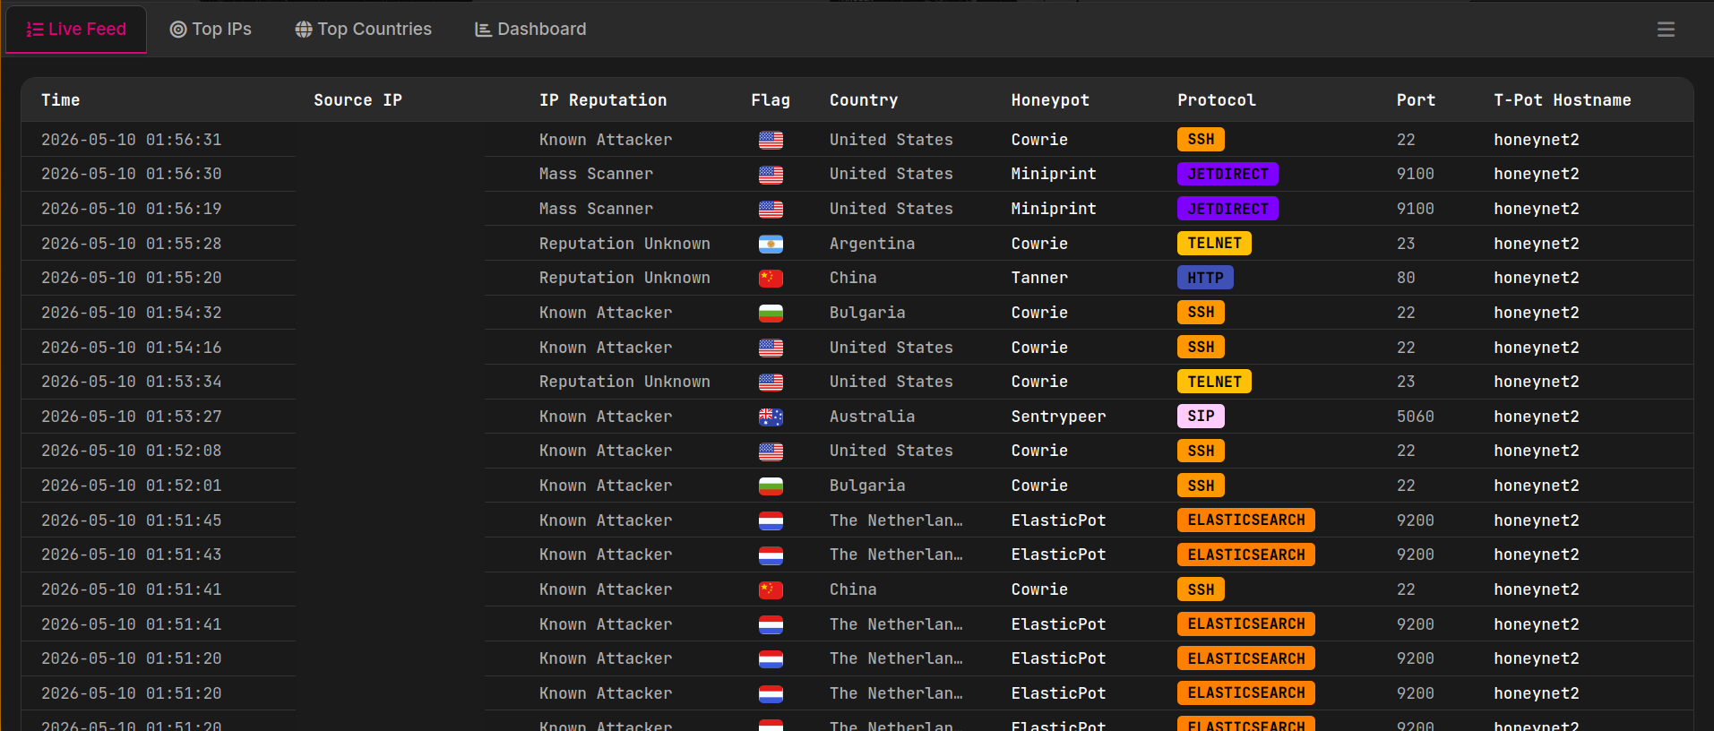Click the Bulgaria flag in the 01:52:01 row

(x=771, y=486)
